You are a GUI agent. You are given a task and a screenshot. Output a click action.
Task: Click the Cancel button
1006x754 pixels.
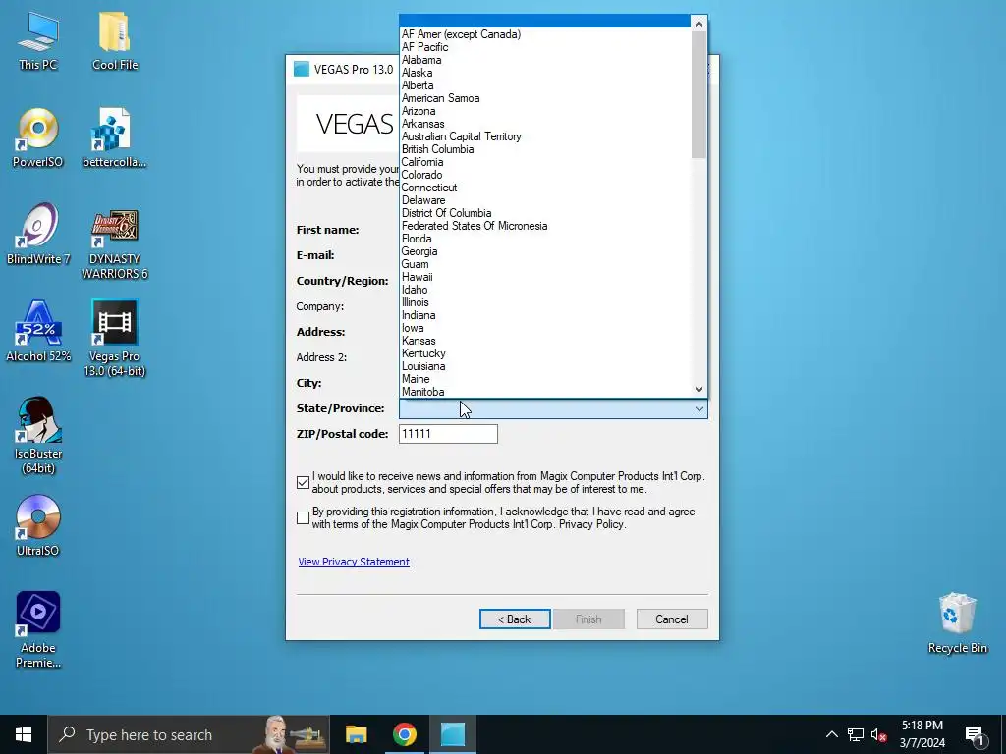tap(672, 619)
